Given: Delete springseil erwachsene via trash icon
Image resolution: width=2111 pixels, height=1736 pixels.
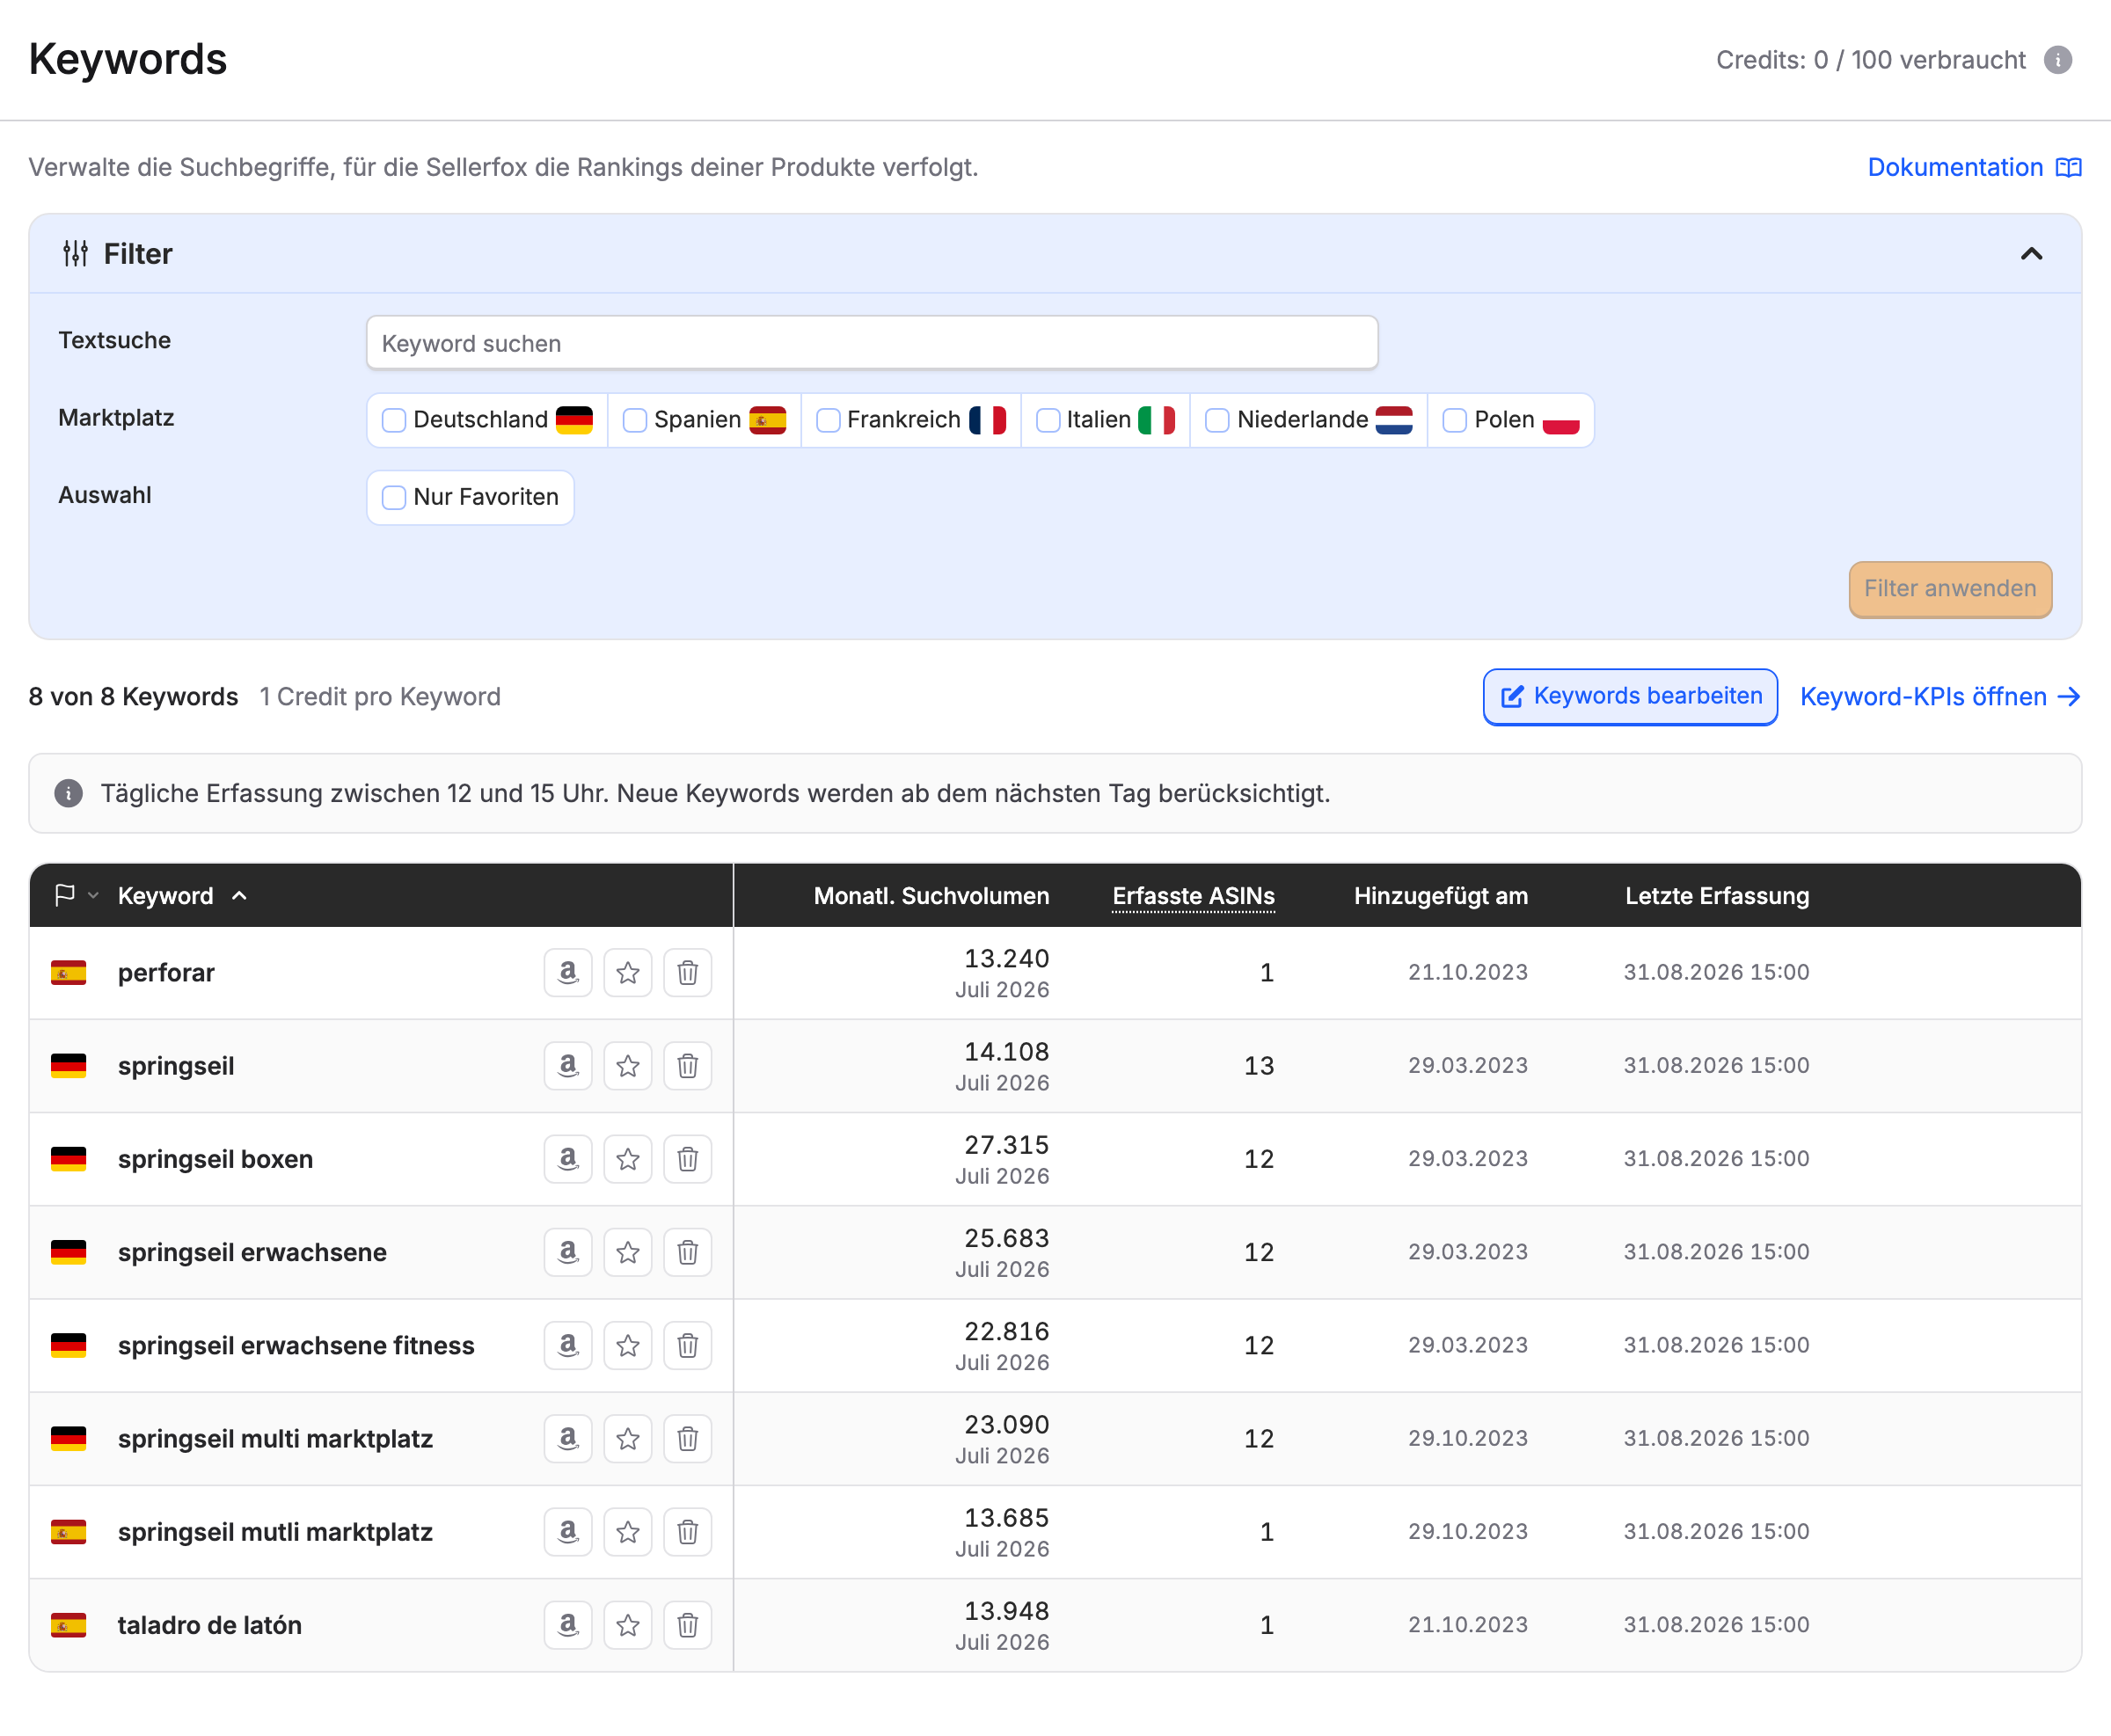Looking at the screenshot, I should click(x=688, y=1251).
